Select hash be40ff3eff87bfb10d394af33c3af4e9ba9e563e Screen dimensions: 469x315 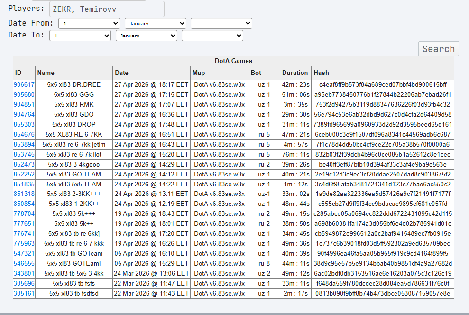[x=383, y=164]
